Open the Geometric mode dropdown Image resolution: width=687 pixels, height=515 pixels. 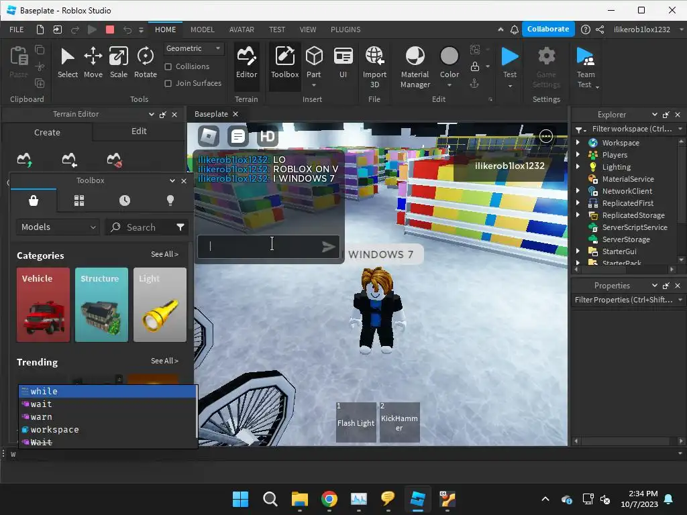(194, 48)
